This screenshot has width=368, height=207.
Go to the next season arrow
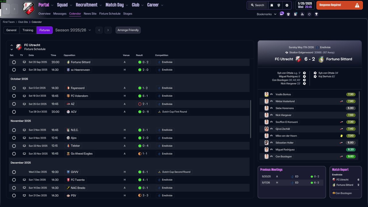coord(108,30)
